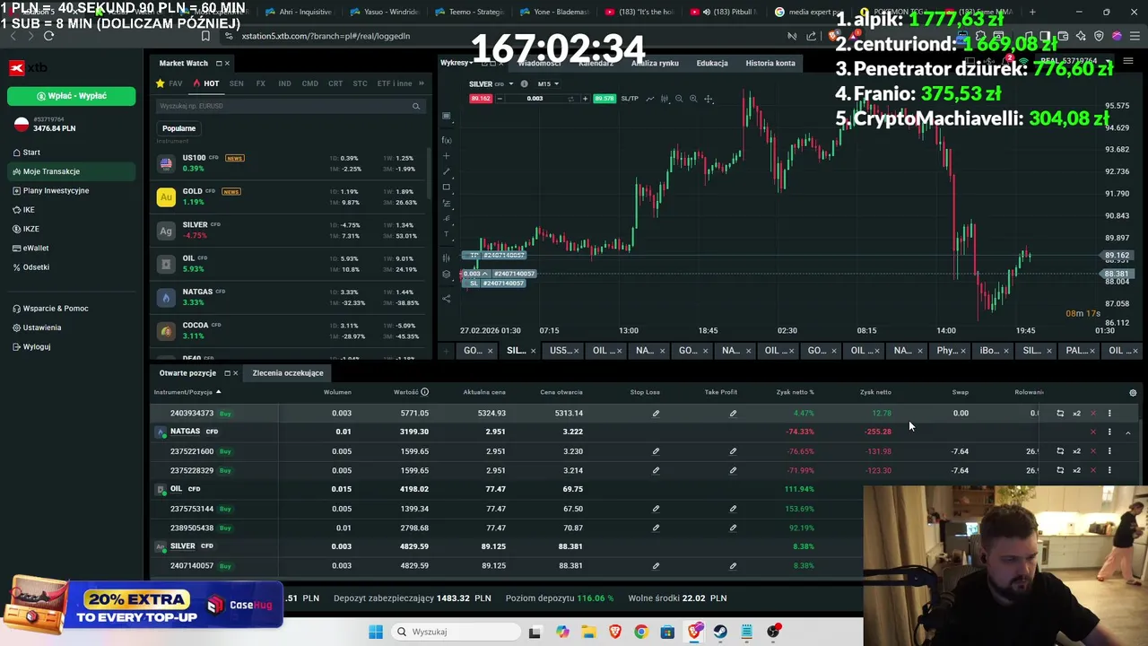This screenshot has height=646, width=1148.
Task: Double position 2375228329 using x2
Action: pos(1076,470)
